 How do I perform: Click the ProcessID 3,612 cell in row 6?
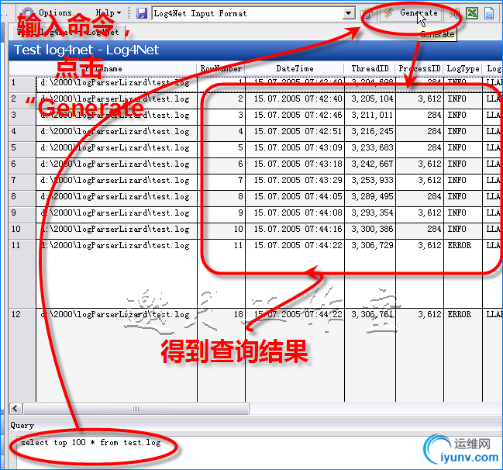click(x=419, y=164)
